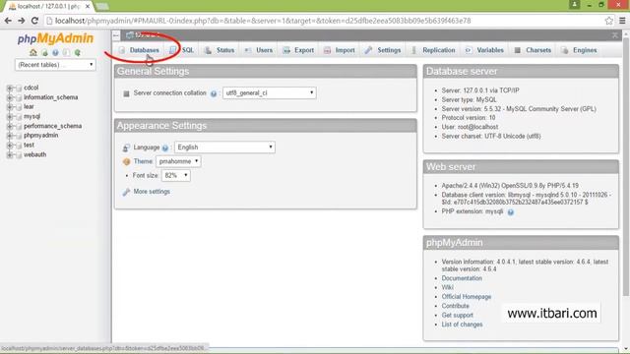
Task: Open the Chrome menu hamburger icon
Action: (x=622, y=21)
